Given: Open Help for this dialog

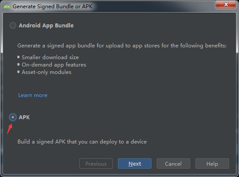Looking at the screenshot, I should coord(212,164).
